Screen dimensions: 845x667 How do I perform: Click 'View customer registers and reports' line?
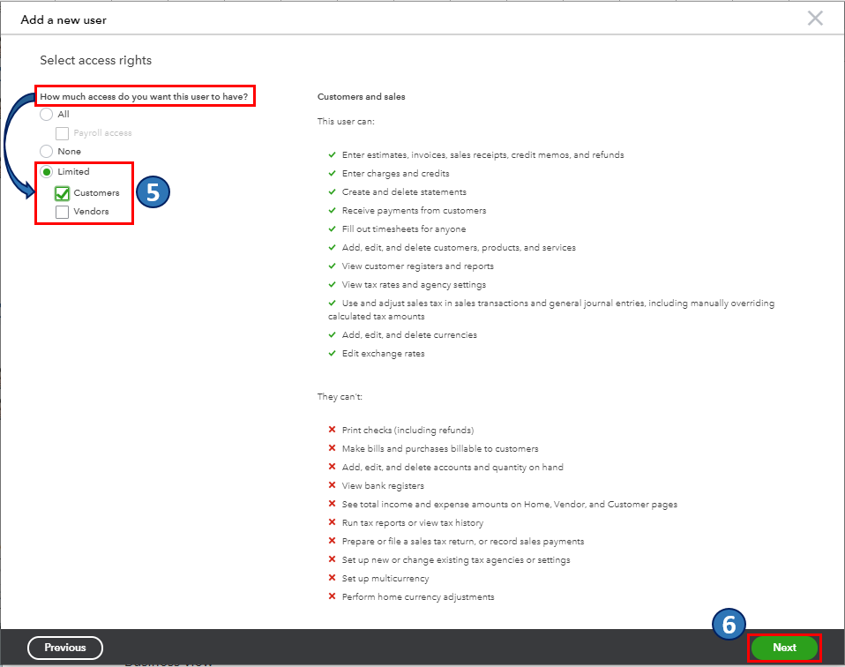tap(418, 266)
